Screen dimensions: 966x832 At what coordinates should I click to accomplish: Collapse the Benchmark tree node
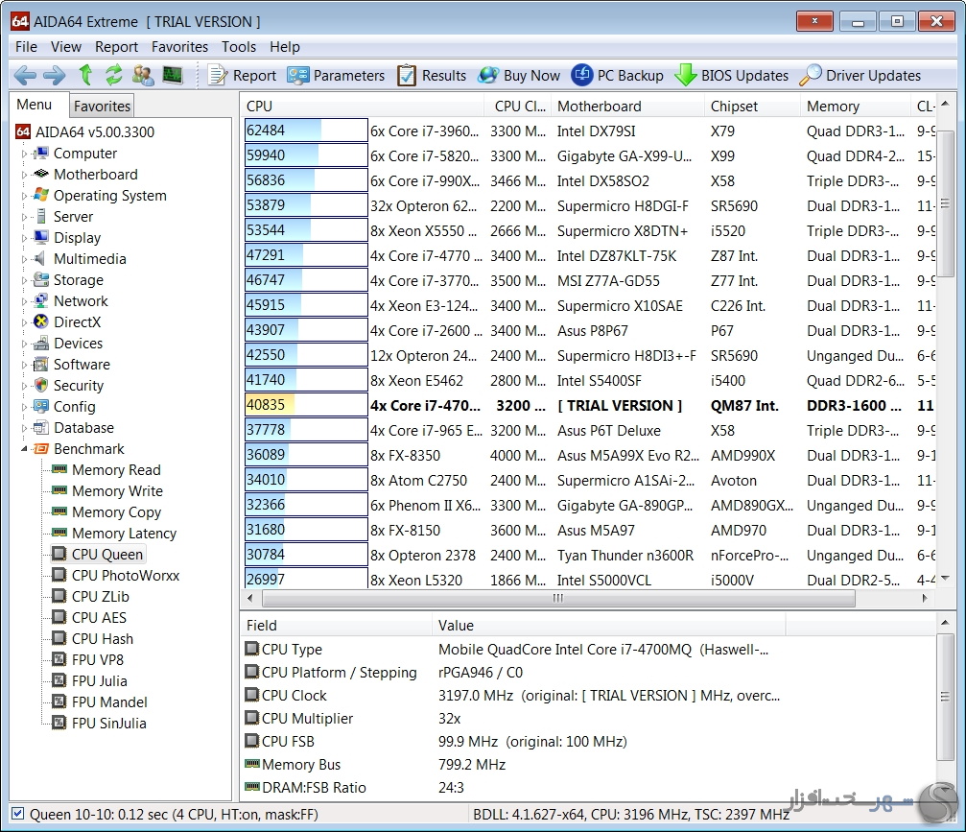[24, 449]
